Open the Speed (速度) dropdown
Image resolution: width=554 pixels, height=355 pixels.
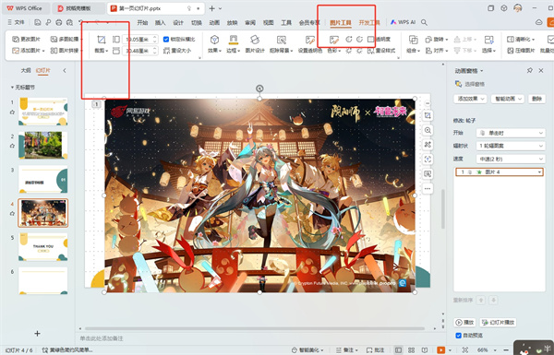click(511, 160)
